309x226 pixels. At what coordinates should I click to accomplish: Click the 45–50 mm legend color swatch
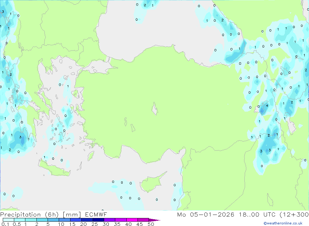143,220
